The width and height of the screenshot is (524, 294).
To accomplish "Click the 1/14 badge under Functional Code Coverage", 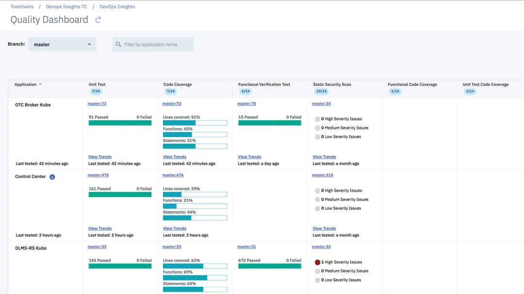I will [395, 92].
